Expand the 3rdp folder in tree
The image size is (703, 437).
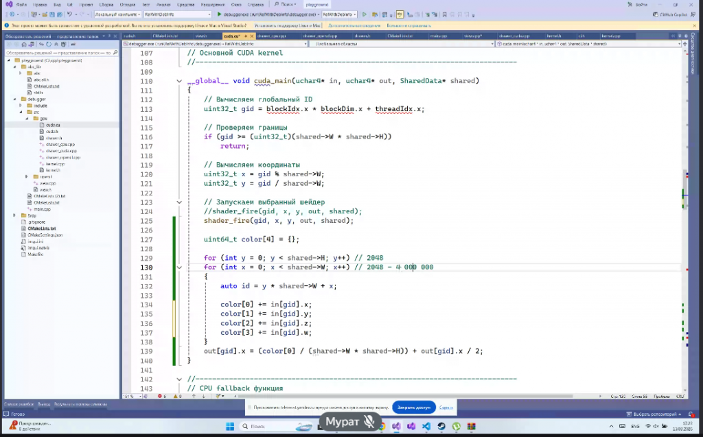click(x=14, y=215)
